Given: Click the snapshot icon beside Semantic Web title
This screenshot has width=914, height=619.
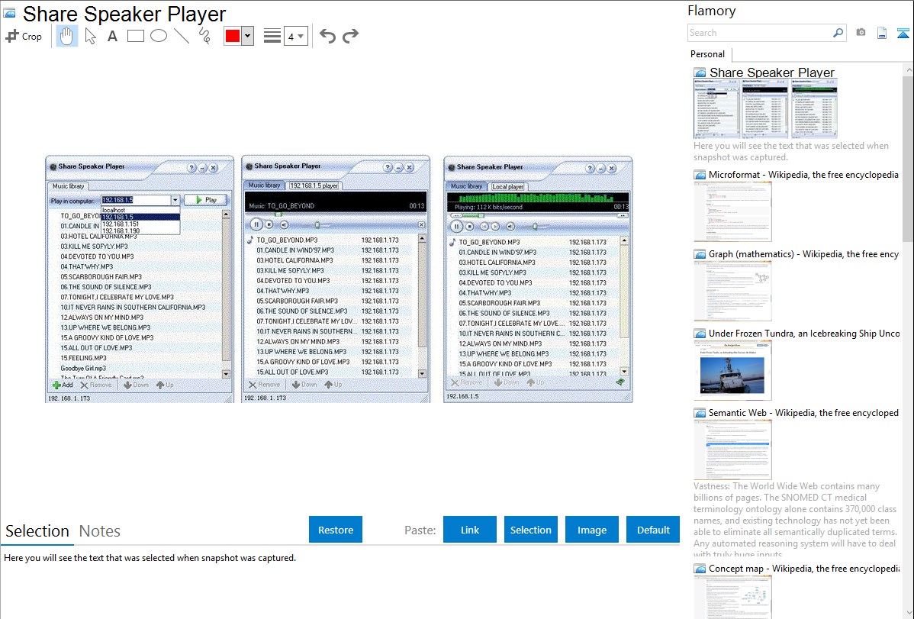Looking at the screenshot, I should [x=700, y=413].
